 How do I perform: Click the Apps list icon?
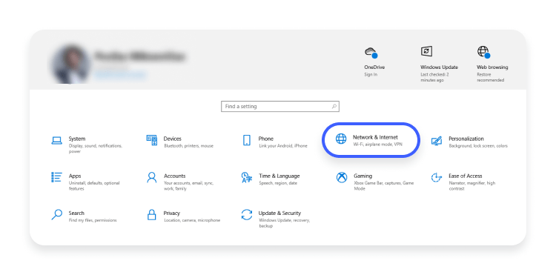(x=57, y=177)
